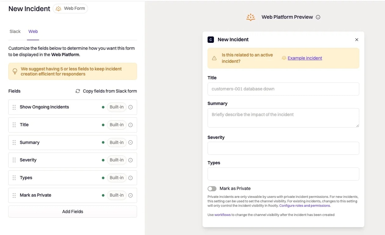The width and height of the screenshot is (385, 235).
Task: Remove the Title field with minus icon
Action: pos(130,125)
